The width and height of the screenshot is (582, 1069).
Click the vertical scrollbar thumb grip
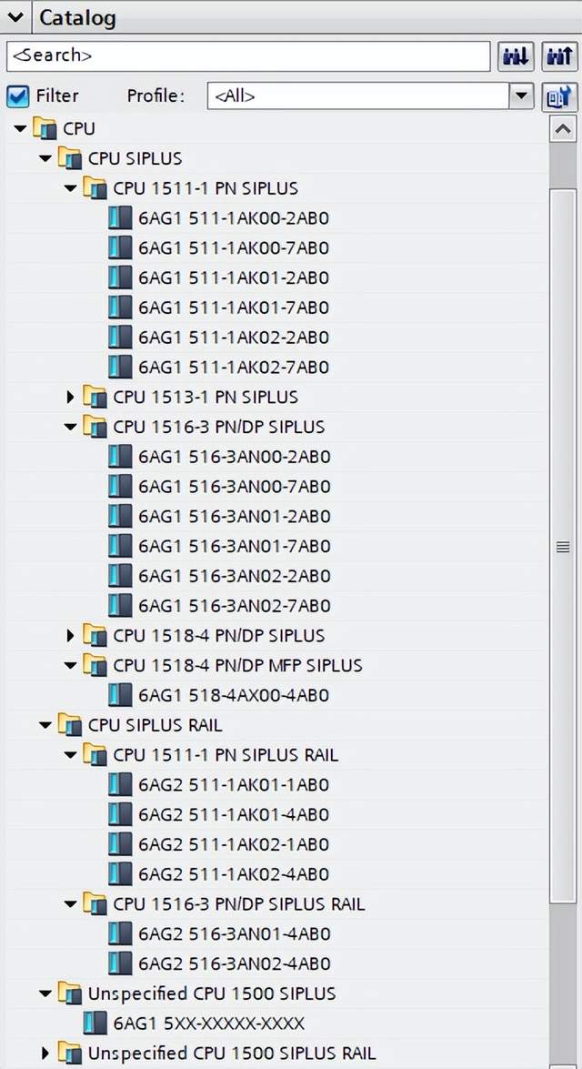(562, 547)
